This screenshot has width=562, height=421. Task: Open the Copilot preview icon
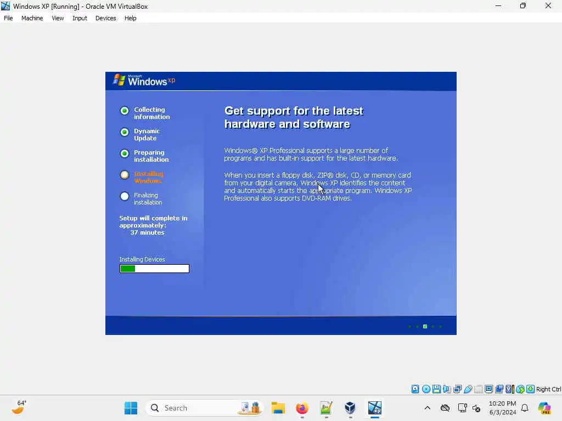[x=544, y=408]
